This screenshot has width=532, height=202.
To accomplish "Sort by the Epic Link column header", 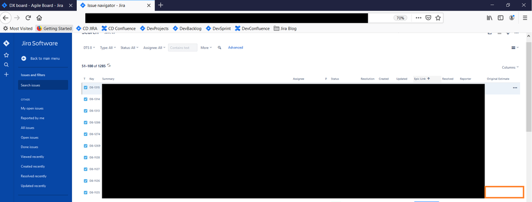I will click(x=427, y=79).
